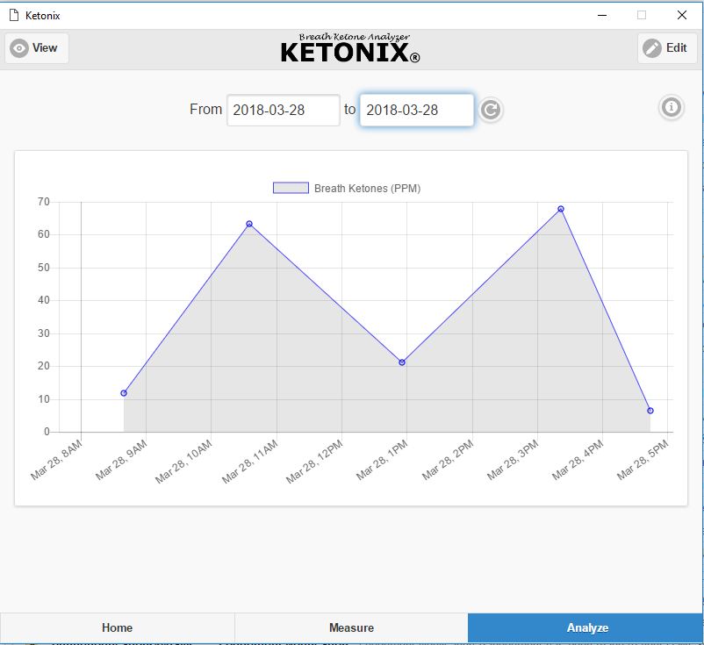Click the Breath Ketones (PPM) legend label
This screenshot has width=704, height=645.
point(367,189)
